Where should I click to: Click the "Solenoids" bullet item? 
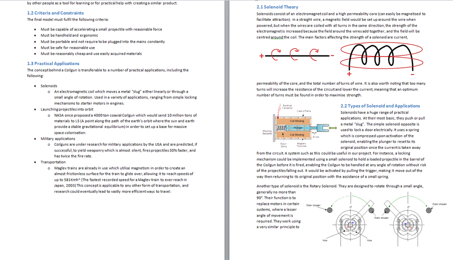(49, 86)
